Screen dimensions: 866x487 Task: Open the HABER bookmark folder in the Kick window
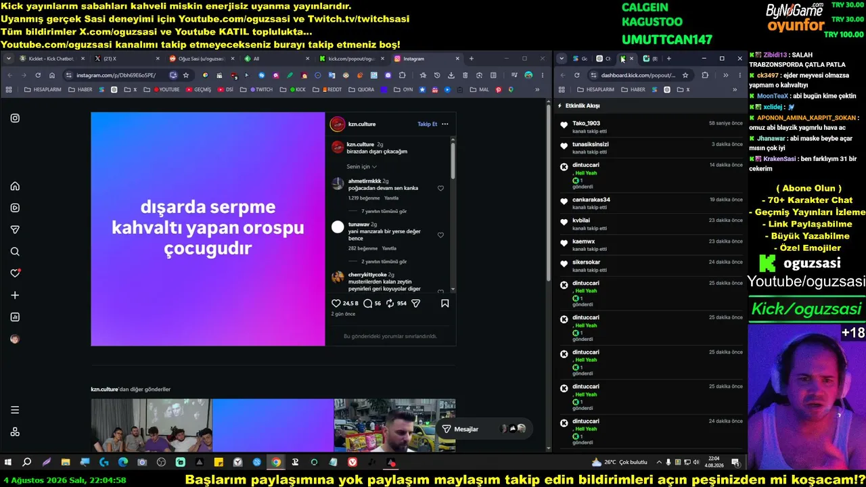coord(634,89)
